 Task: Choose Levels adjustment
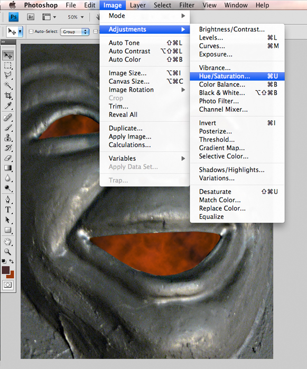(x=237, y=37)
